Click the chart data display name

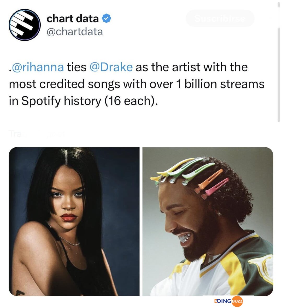[73, 19]
